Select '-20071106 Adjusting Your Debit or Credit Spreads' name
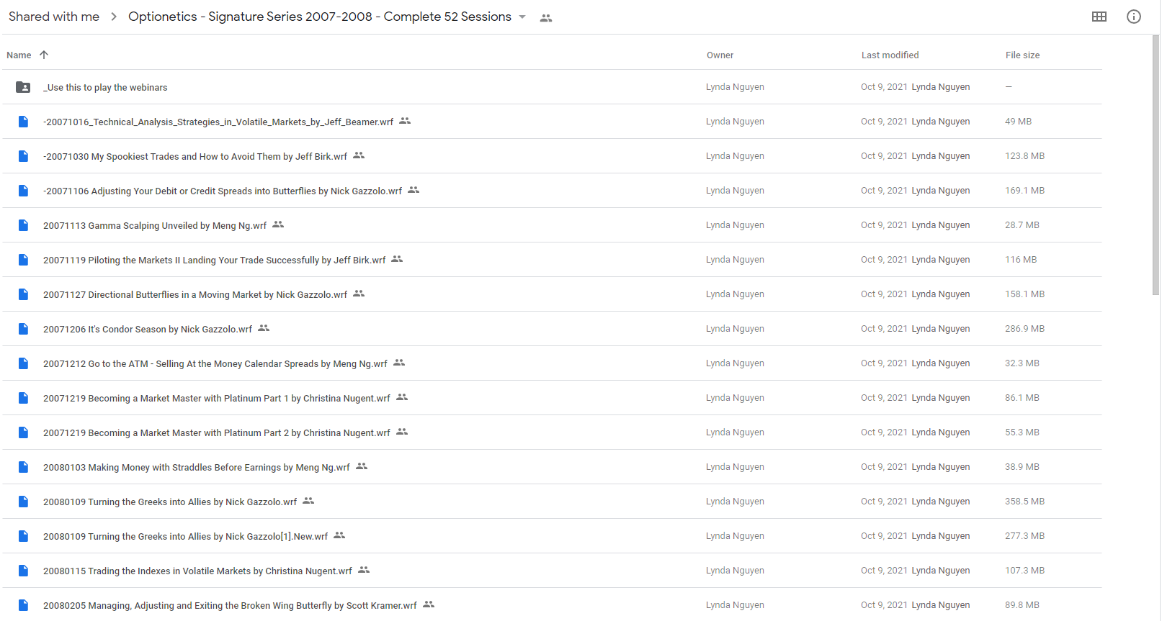 coord(223,191)
